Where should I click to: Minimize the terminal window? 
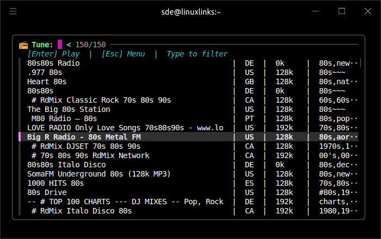316,11
